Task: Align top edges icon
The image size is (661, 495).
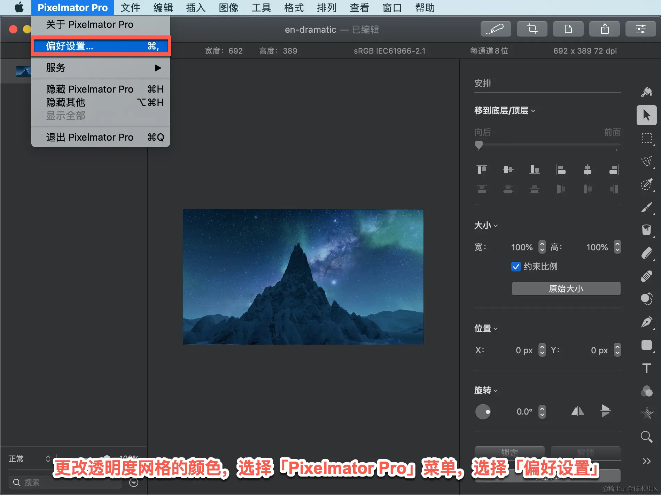Action: point(482,170)
